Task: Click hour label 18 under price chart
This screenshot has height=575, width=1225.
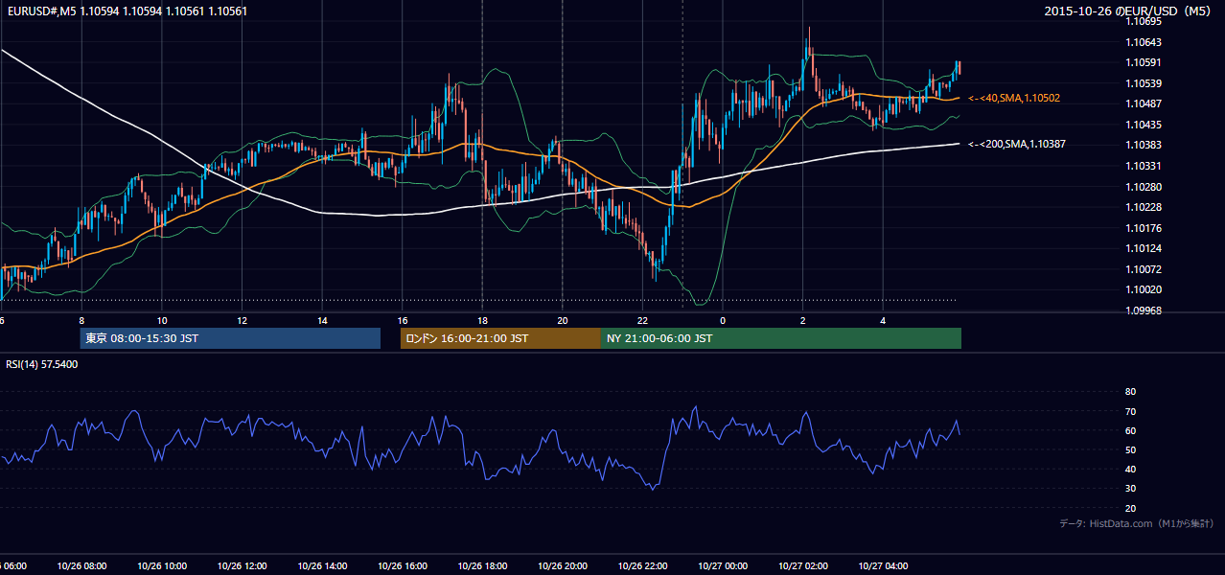Action: click(482, 320)
